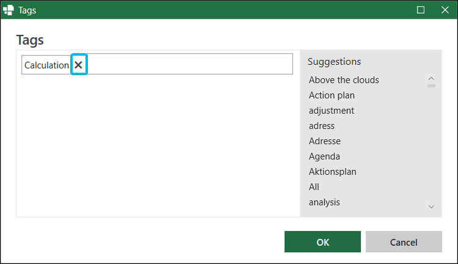Confirm tags with the OK button
The height and width of the screenshot is (264, 458).
pyautogui.click(x=322, y=242)
